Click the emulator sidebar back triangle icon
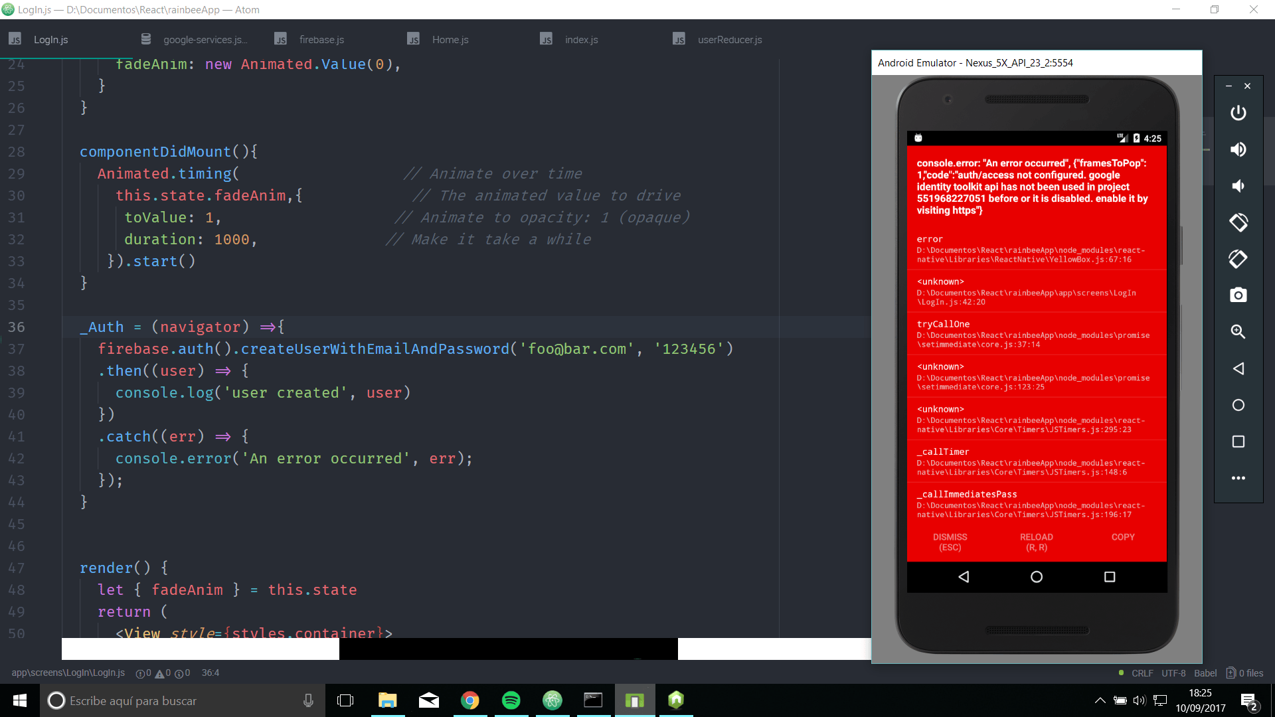Viewport: 1275px width, 717px height. (1238, 368)
